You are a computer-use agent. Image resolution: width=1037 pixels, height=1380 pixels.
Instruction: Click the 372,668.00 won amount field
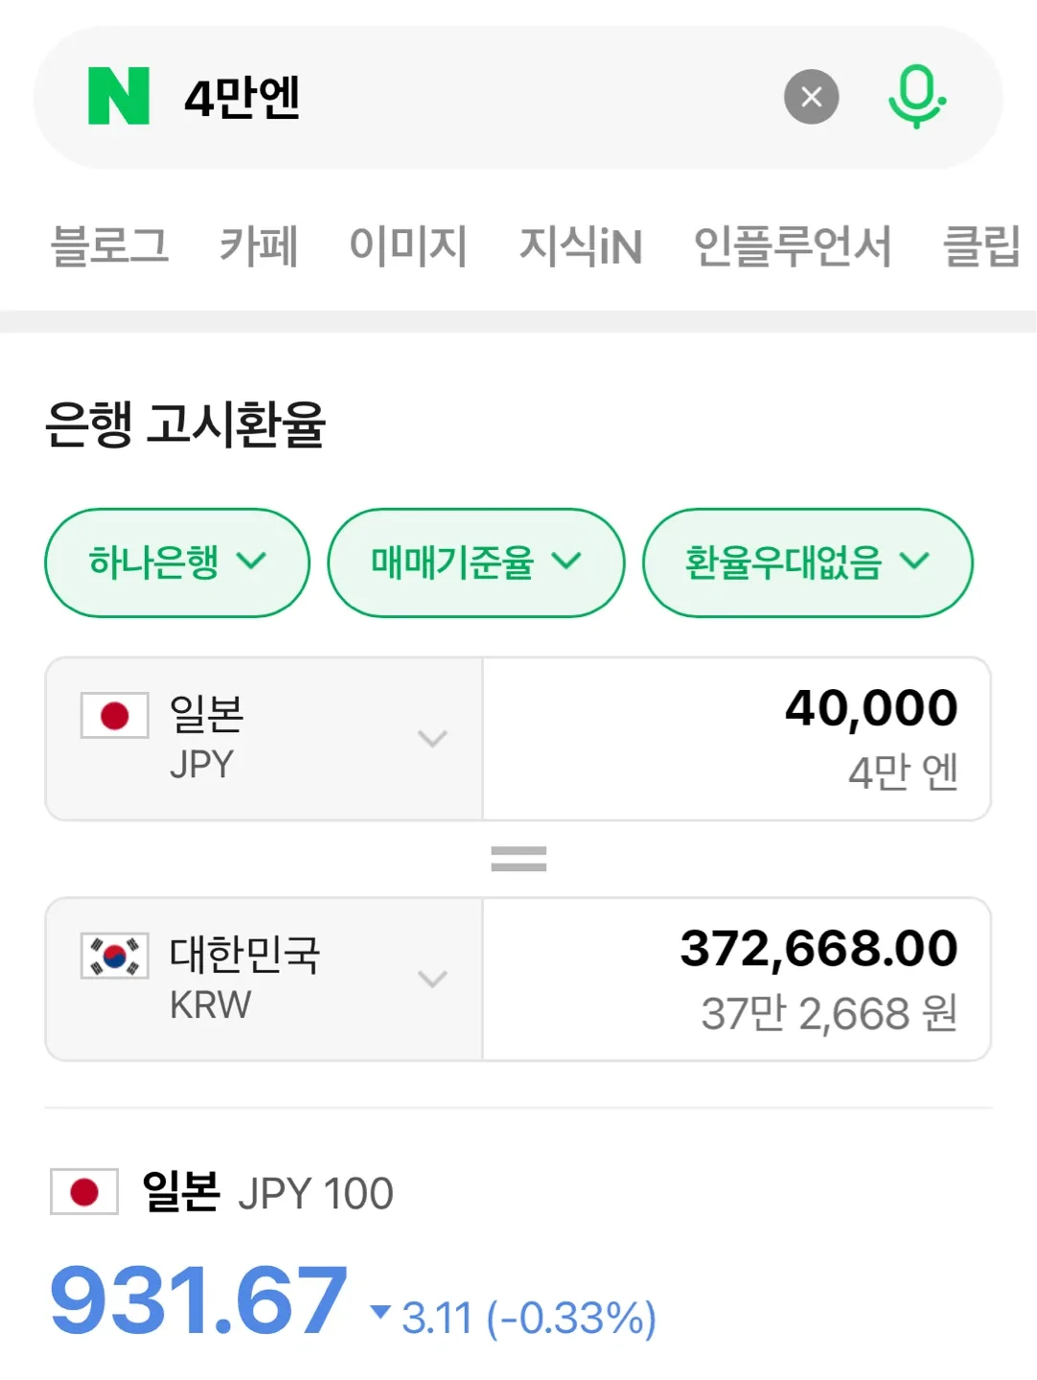(736, 979)
